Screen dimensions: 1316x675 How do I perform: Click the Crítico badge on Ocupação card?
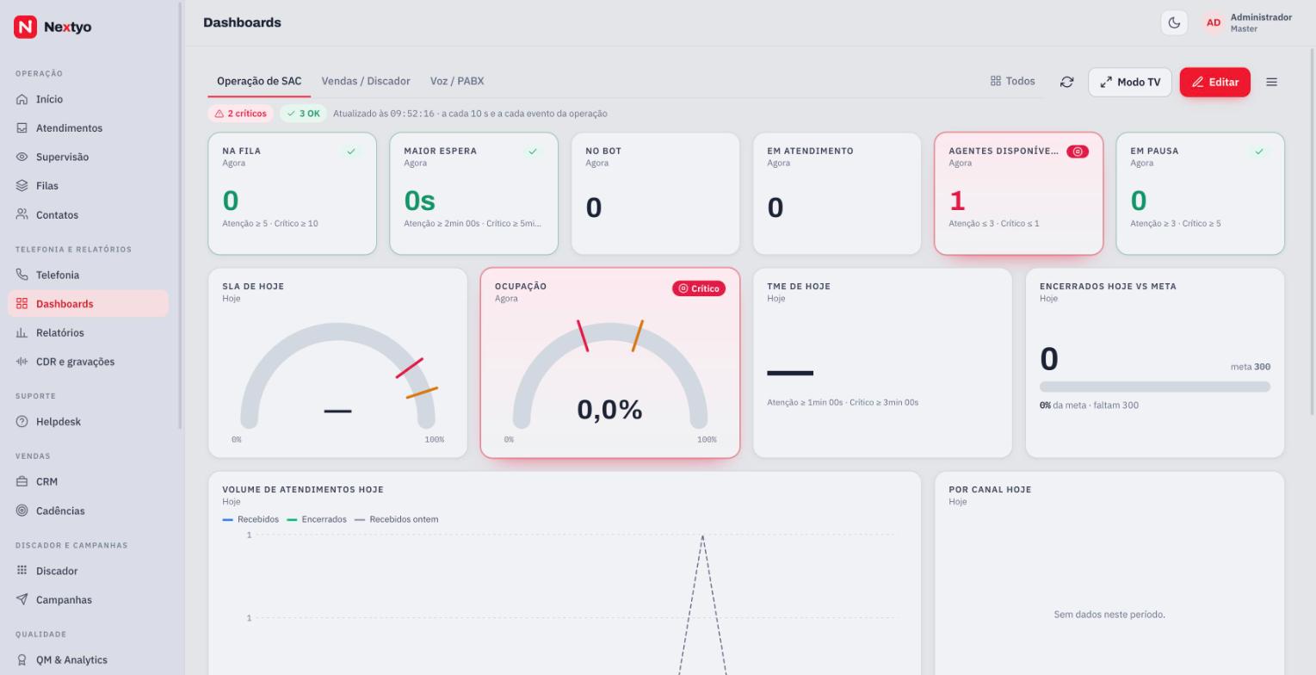(x=699, y=288)
